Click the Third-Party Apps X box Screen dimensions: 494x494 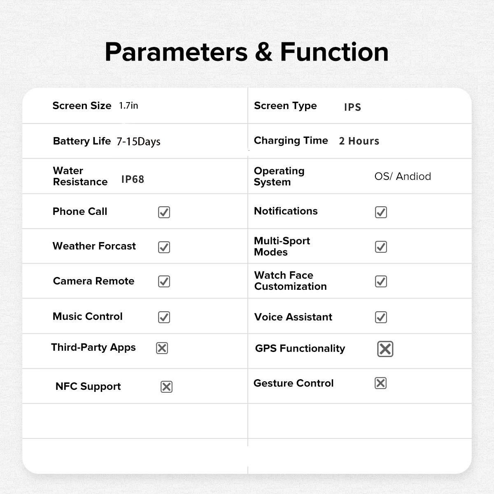[162, 348]
